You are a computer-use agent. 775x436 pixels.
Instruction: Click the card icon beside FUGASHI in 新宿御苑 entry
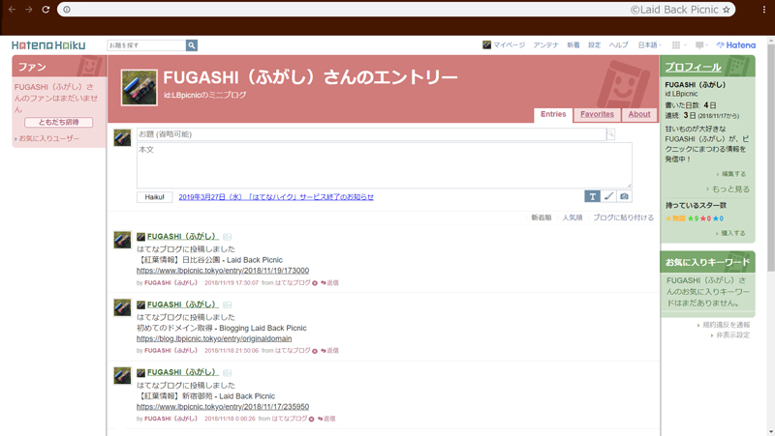[227, 373]
